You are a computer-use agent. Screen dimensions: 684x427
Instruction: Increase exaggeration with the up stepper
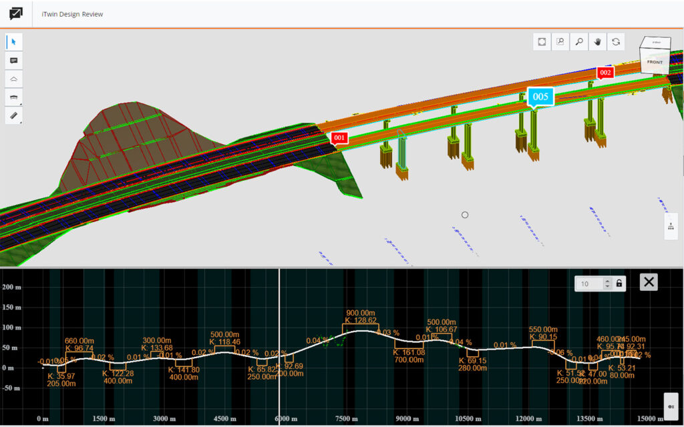[608, 280]
